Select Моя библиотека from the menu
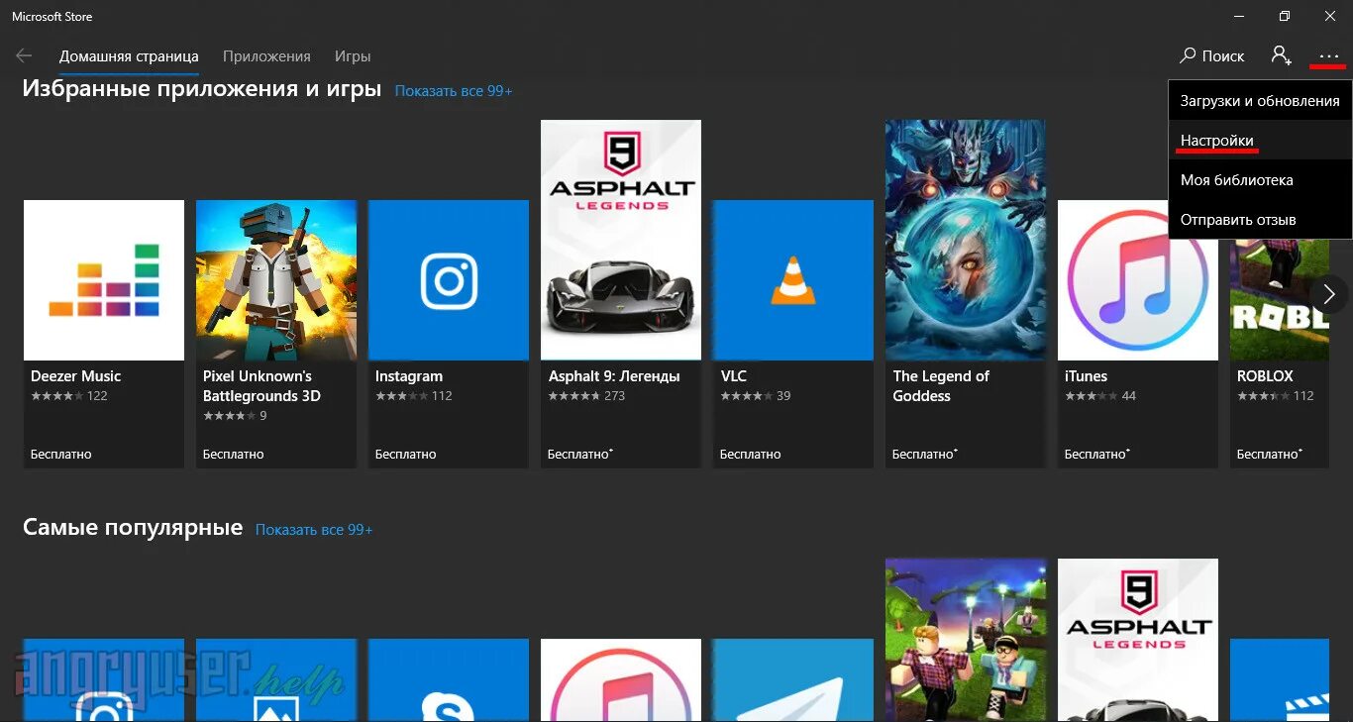Image resolution: width=1353 pixels, height=722 pixels. [x=1260, y=180]
